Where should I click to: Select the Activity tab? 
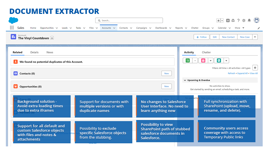(189, 52)
